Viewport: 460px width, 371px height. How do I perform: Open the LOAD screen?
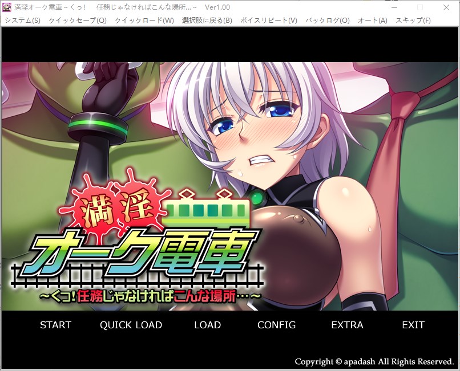[207, 325]
